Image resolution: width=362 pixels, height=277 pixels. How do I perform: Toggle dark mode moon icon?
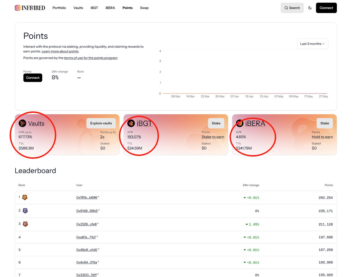(310, 8)
